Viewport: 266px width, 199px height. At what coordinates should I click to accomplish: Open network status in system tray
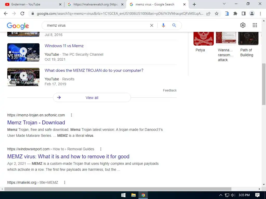click(227, 195)
